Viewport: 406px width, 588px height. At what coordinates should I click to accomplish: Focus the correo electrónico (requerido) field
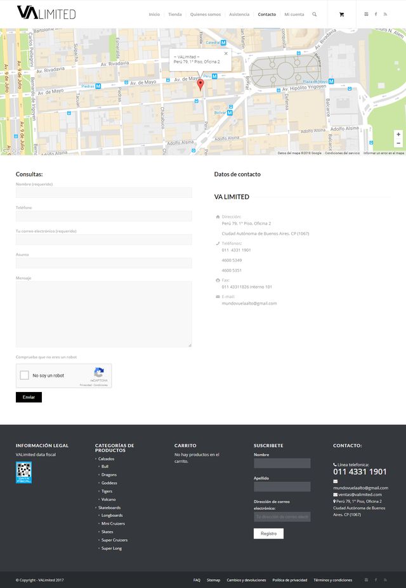point(104,240)
